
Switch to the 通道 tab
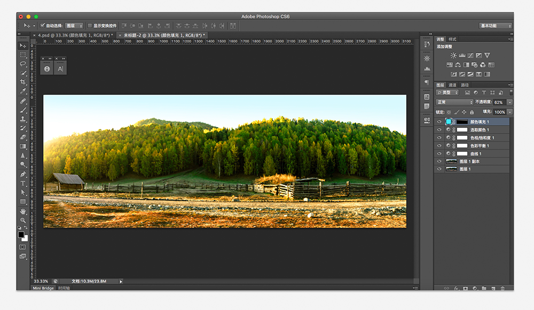click(x=452, y=85)
